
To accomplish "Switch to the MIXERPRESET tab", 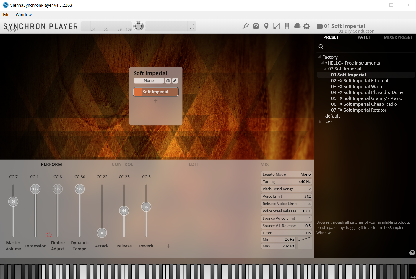I will tap(398, 37).
